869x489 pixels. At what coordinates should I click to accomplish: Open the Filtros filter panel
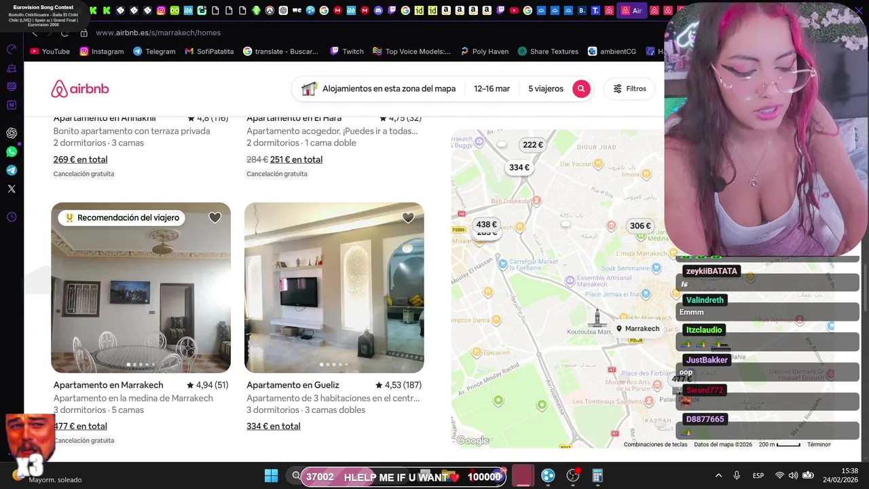[629, 89]
